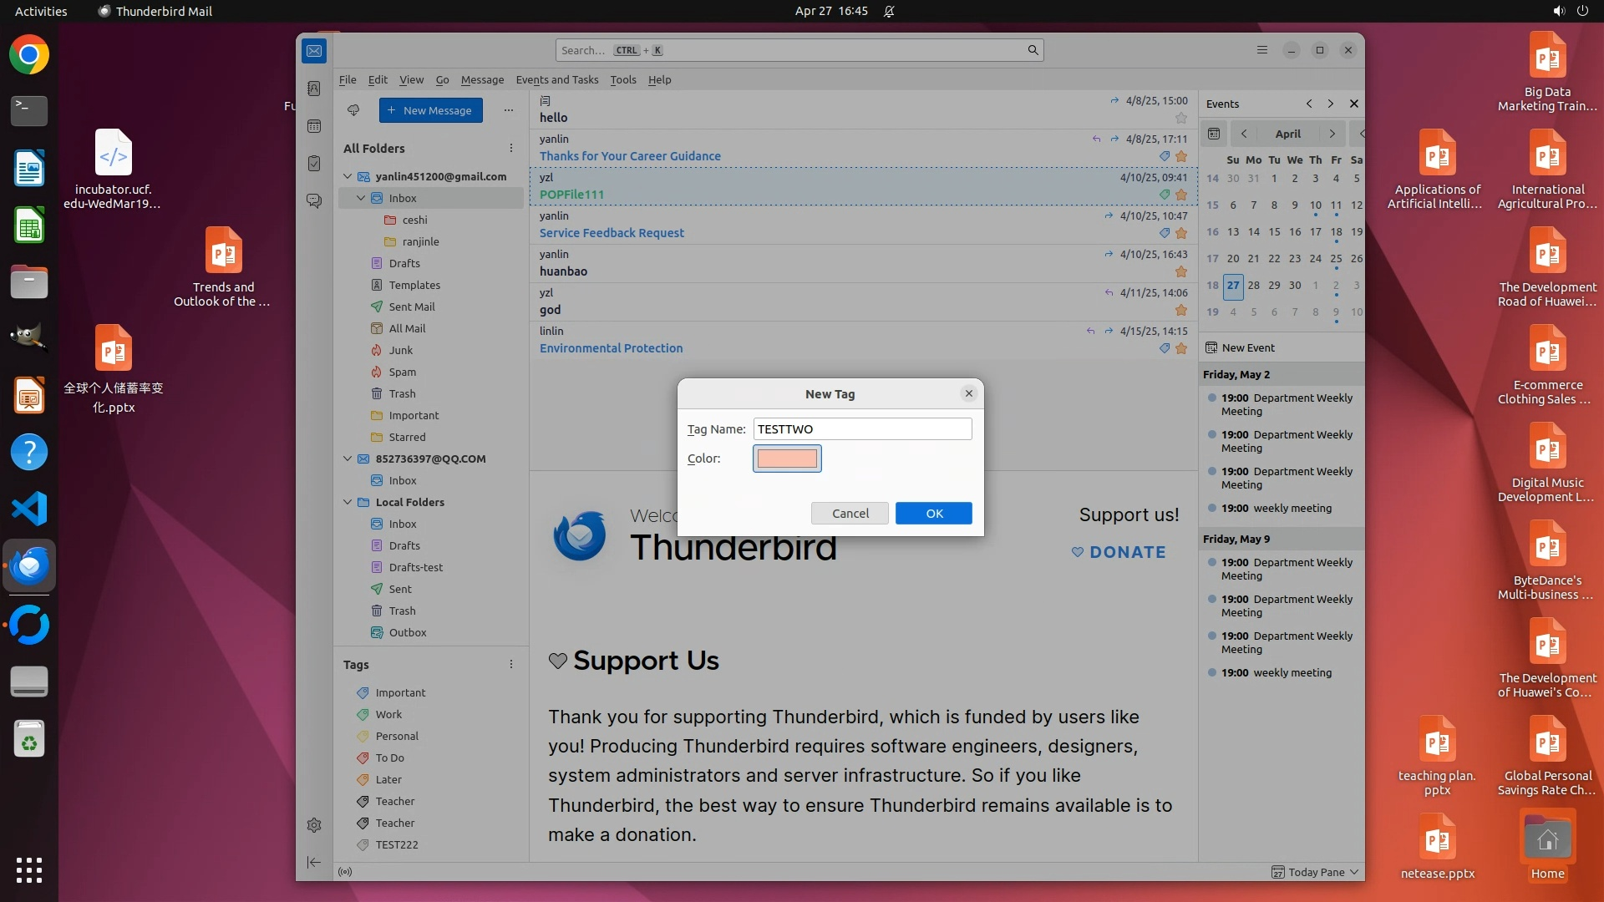Screen dimensions: 1604x902
Task: Open the Address Book space icon
Action: [314, 89]
